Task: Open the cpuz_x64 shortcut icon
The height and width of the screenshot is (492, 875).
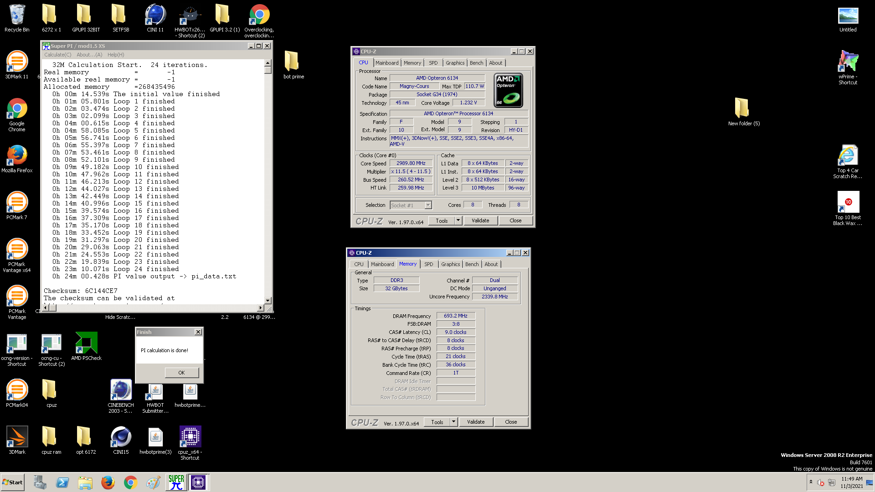Action: pos(190,443)
